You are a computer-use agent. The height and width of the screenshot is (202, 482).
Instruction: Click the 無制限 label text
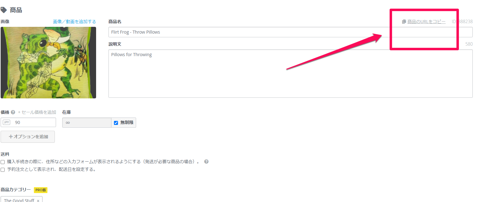coord(127,122)
